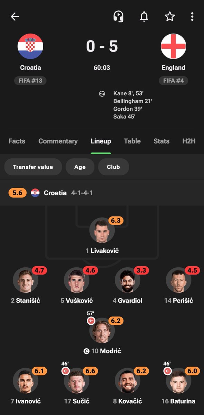The image size is (204, 415).
Task: Toggle the Club filter chip
Action: (x=113, y=167)
